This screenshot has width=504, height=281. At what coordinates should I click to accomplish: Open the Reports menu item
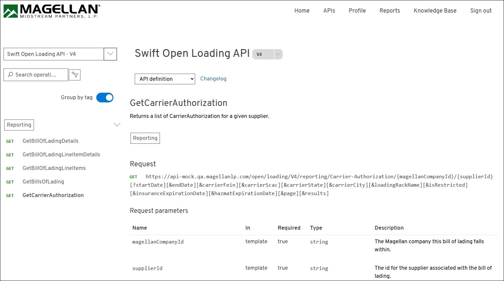pyautogui.click(x=390, y=11)
